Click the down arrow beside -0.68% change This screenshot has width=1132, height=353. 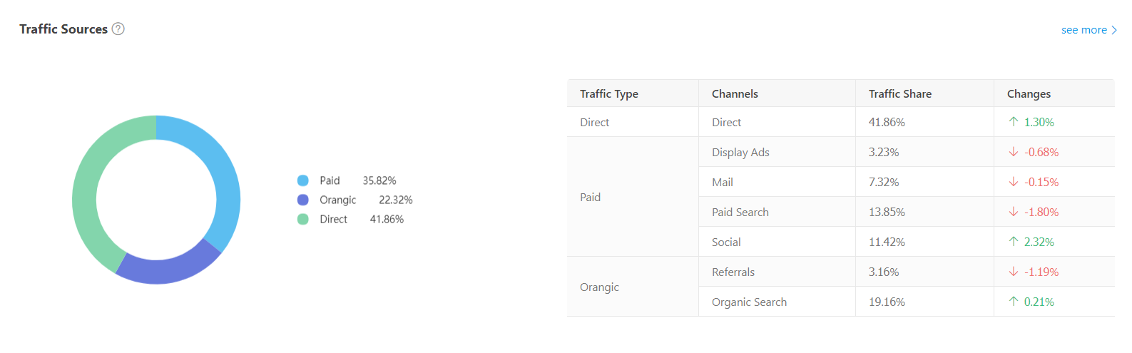pos(1014,152)
